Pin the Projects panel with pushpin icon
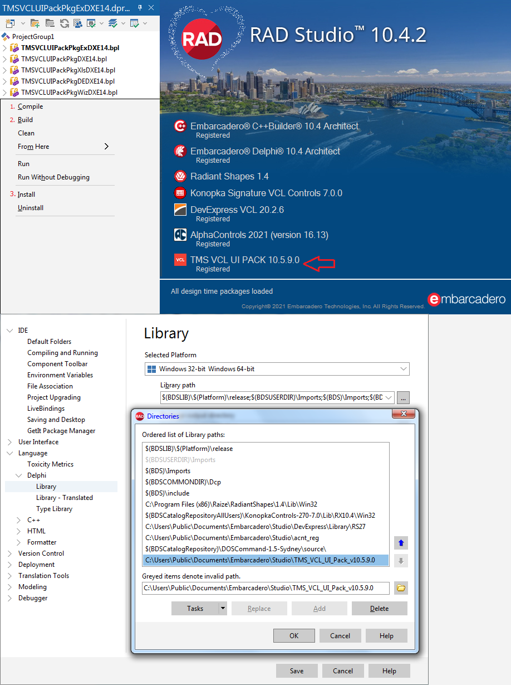This screenshot has height=685, width=511. (140, 8)
